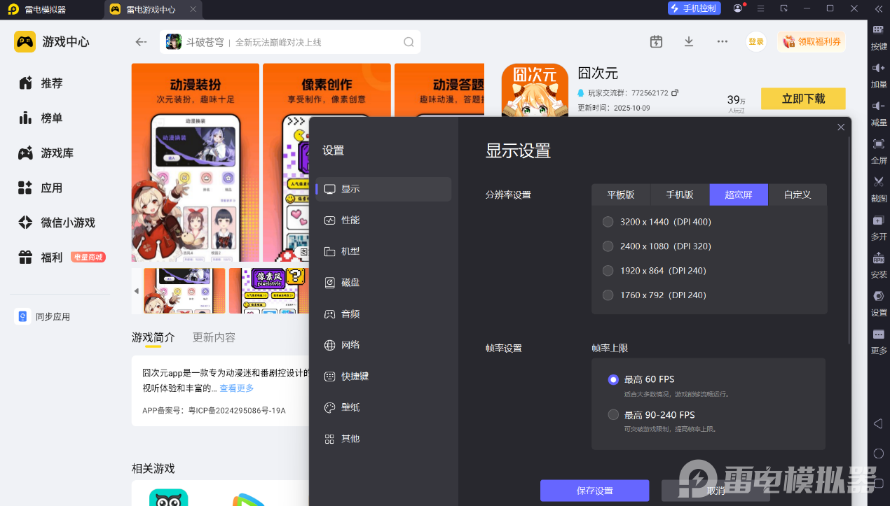Screen dimensions: 890x506
Task: Click the volume up (加量) icon
Action: point(879,68)
